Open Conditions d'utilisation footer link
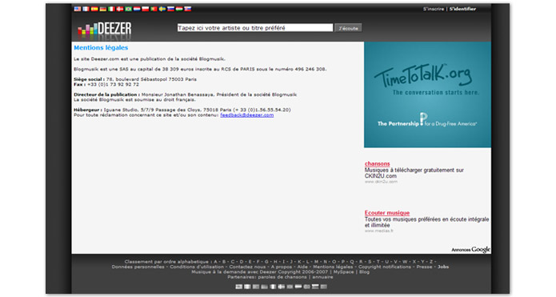The height and width of the screenshot is (297, 556). tap(197, 267)
